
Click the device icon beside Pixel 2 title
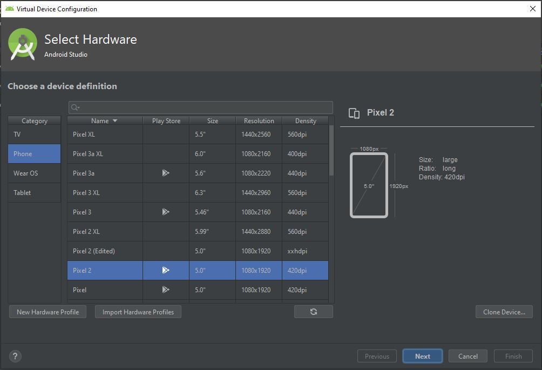click(x=354, y=113)
